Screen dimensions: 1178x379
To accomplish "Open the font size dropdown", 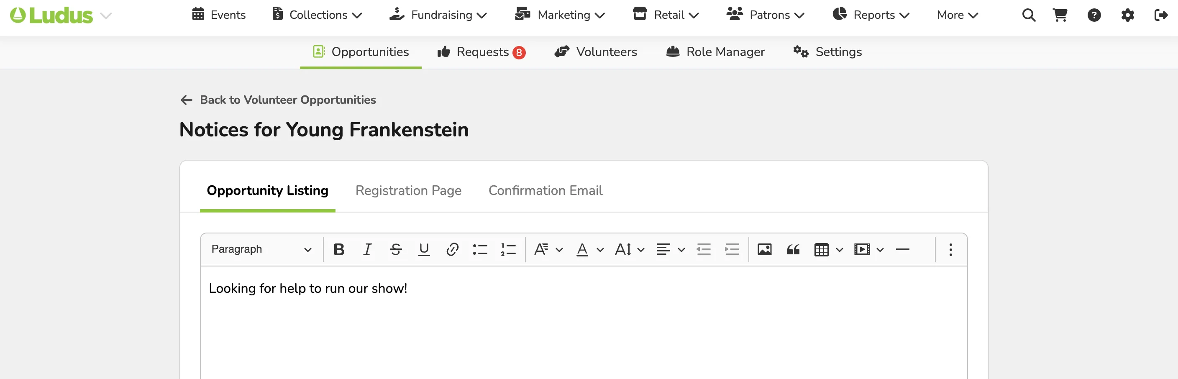I will (629, 250).
